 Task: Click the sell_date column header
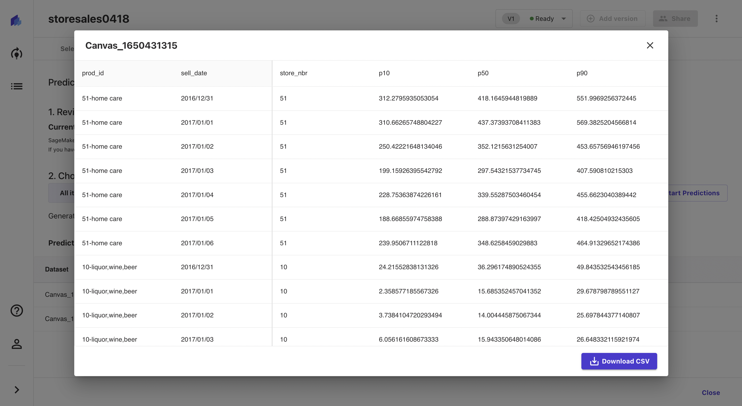click(194, 73)
